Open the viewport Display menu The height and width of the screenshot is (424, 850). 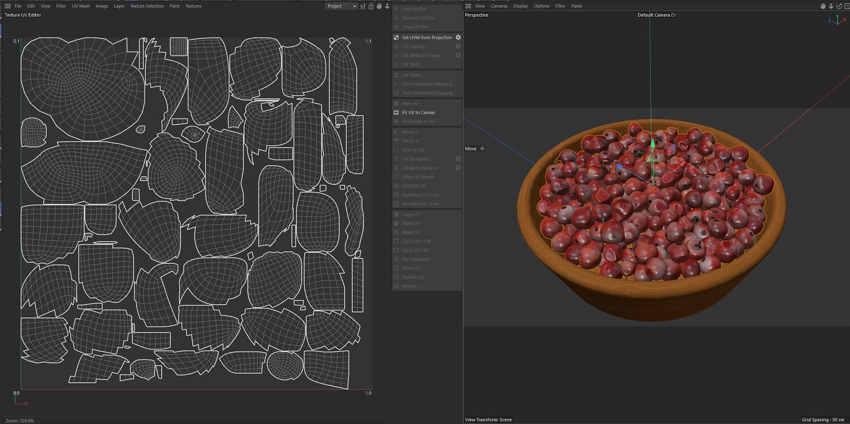tap(521, 6)
